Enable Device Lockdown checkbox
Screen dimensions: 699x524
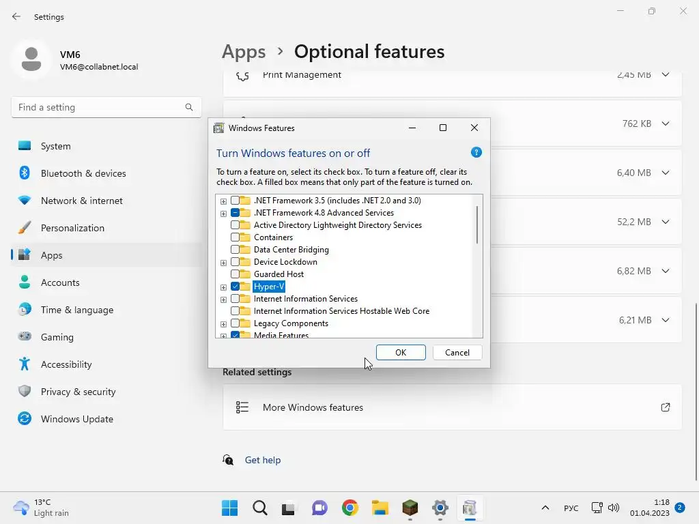(x=235, y=262)
